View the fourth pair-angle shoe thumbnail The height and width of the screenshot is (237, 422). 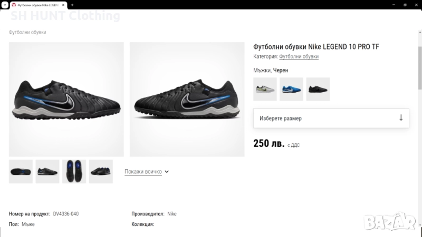coord(101,171)
